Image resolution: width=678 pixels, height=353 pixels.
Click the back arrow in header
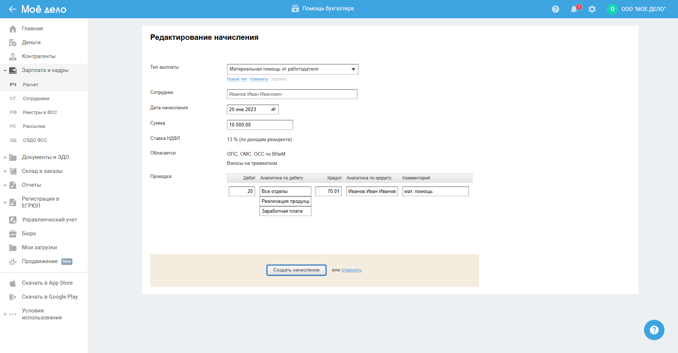13,9
